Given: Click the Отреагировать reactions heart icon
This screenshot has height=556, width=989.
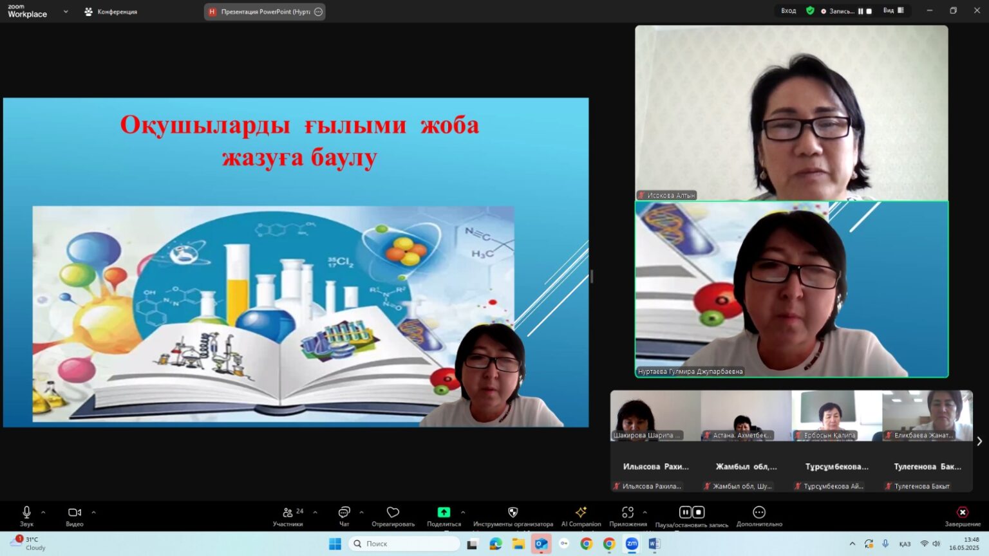Looking at the screenshot, I should coord(393,515).
